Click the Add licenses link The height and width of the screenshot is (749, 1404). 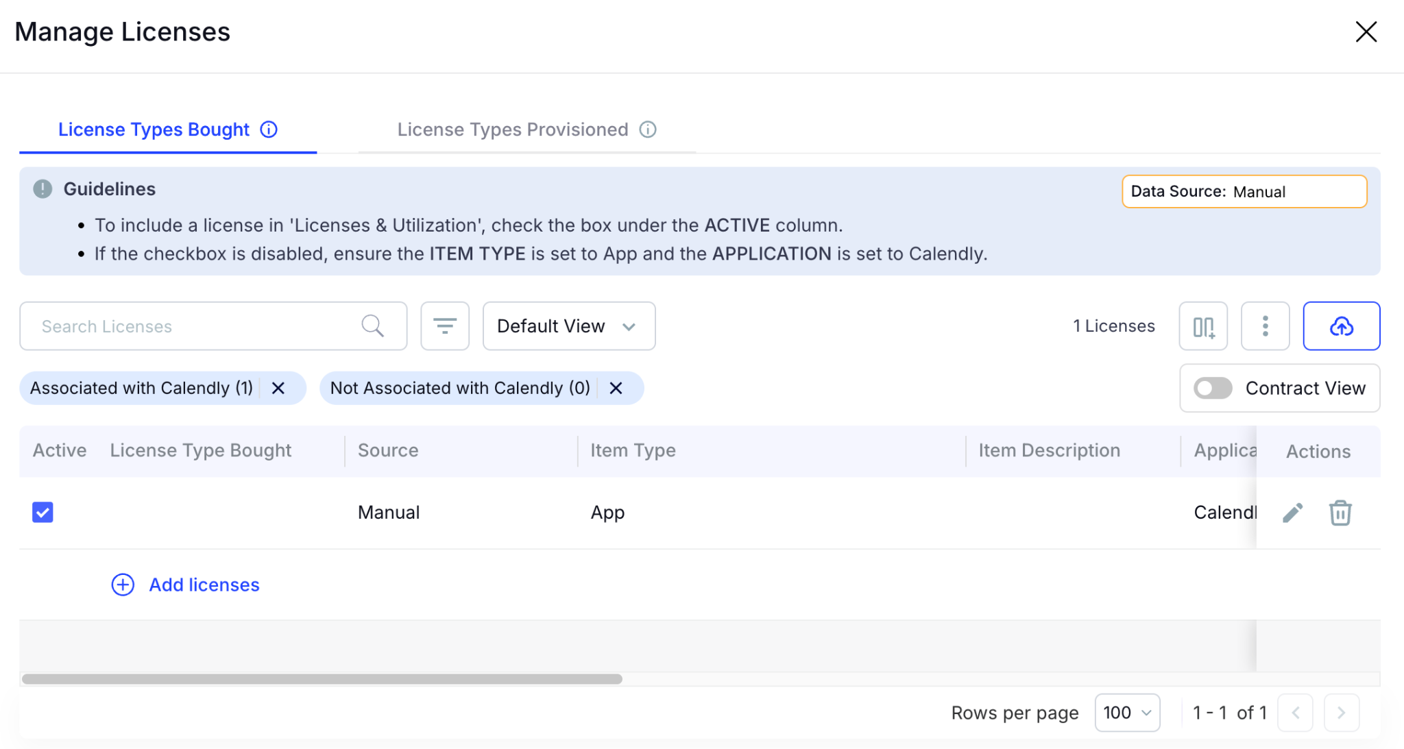point(204,585)
